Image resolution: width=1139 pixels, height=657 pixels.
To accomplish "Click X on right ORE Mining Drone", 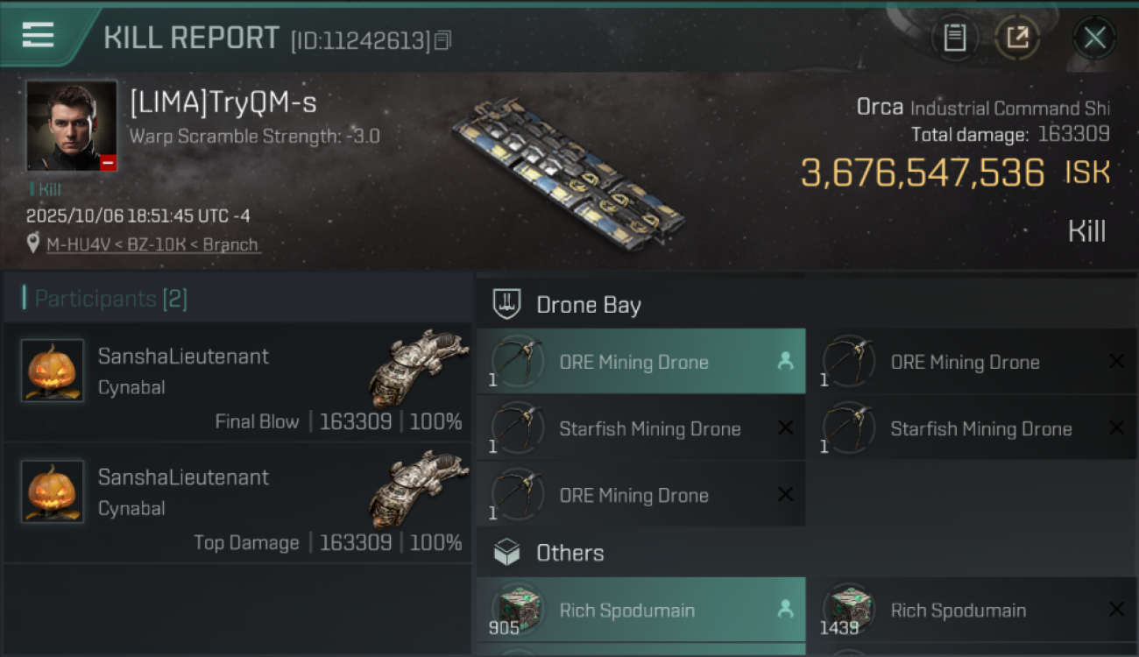I will pyautogui.click(x=1116, y=362).
